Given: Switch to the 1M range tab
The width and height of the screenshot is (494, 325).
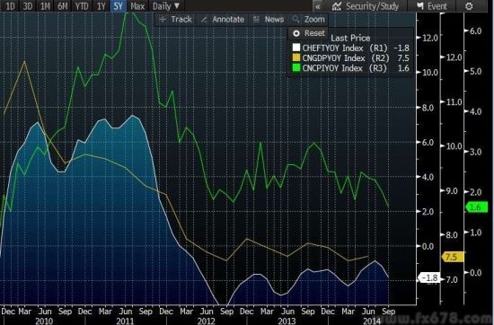Looking at the screenshot, I should click(x=45, y=6).
